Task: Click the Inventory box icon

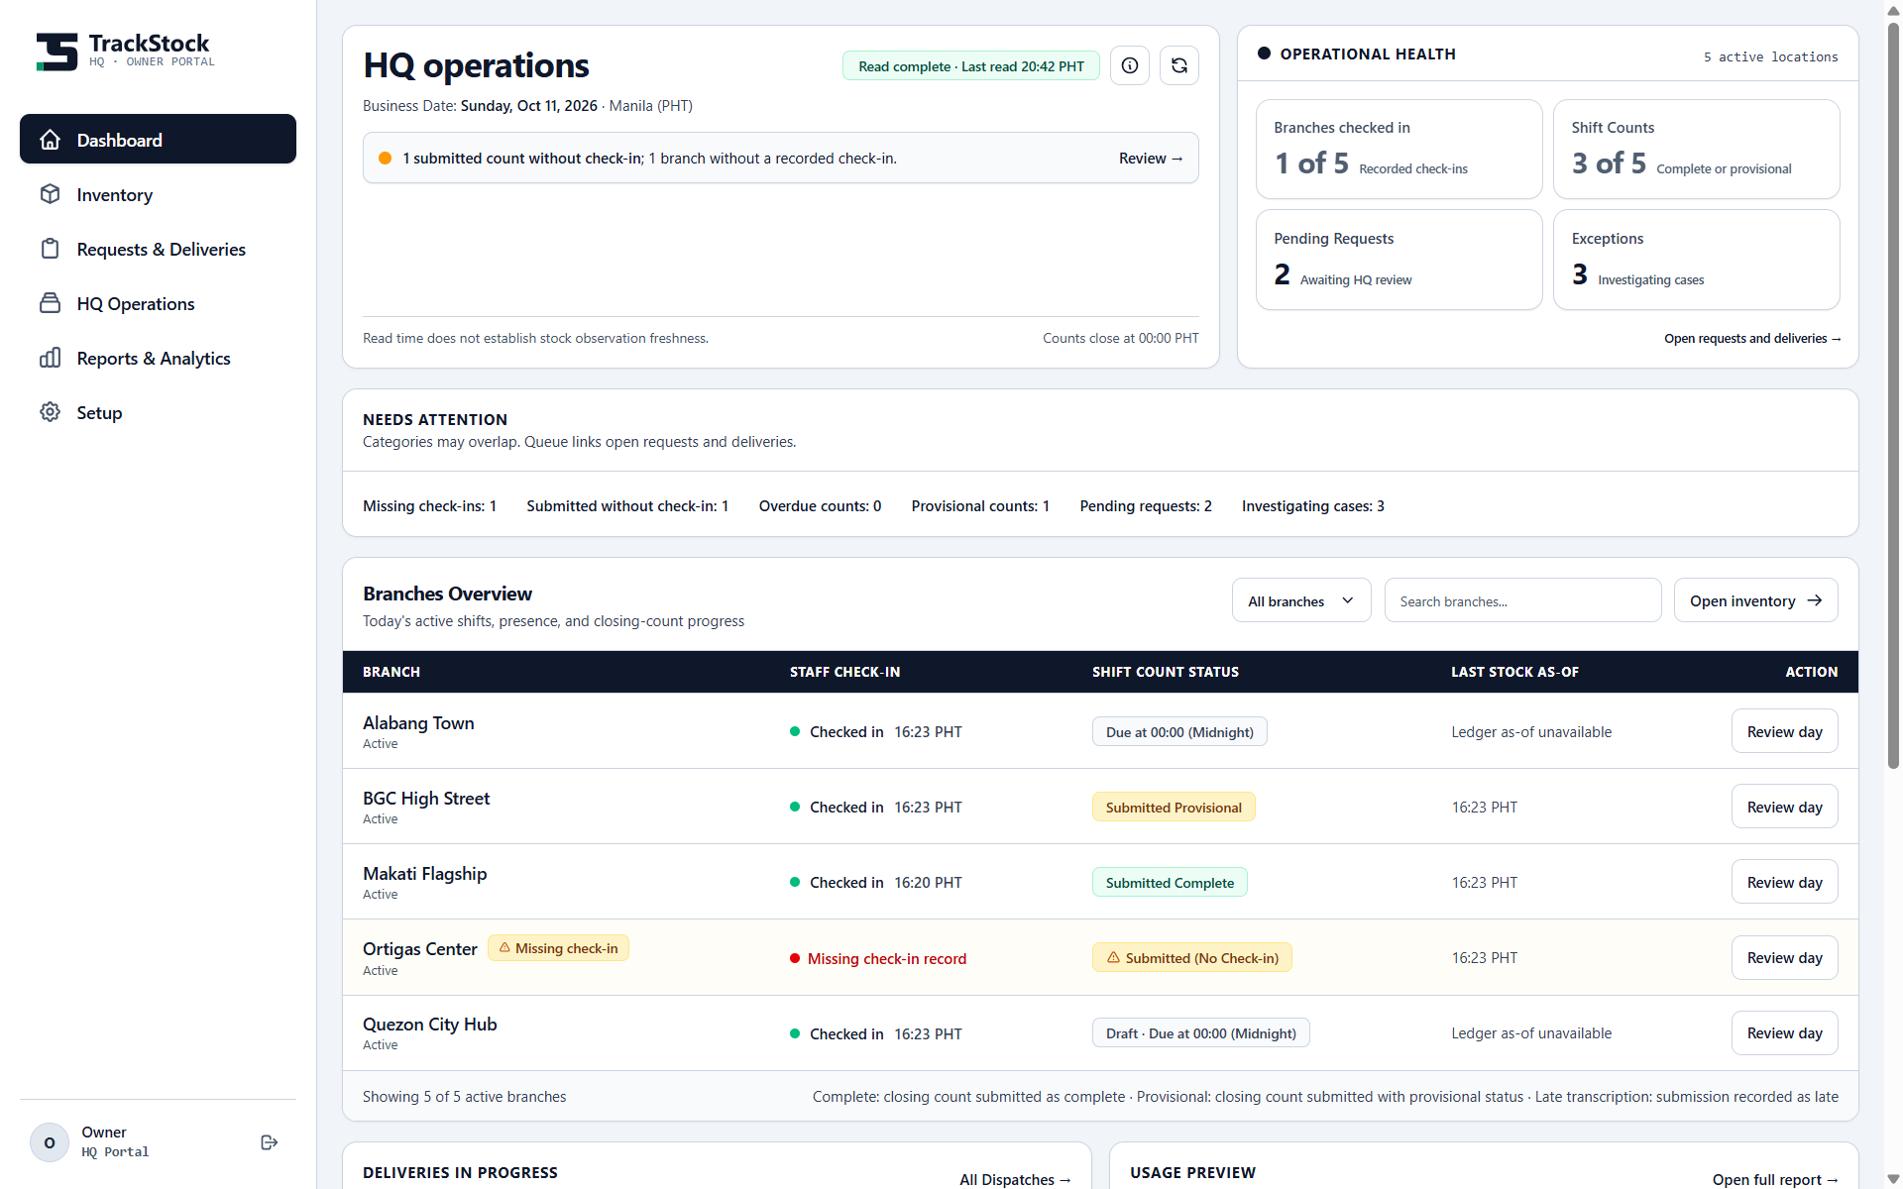Action: coord(51,194)
